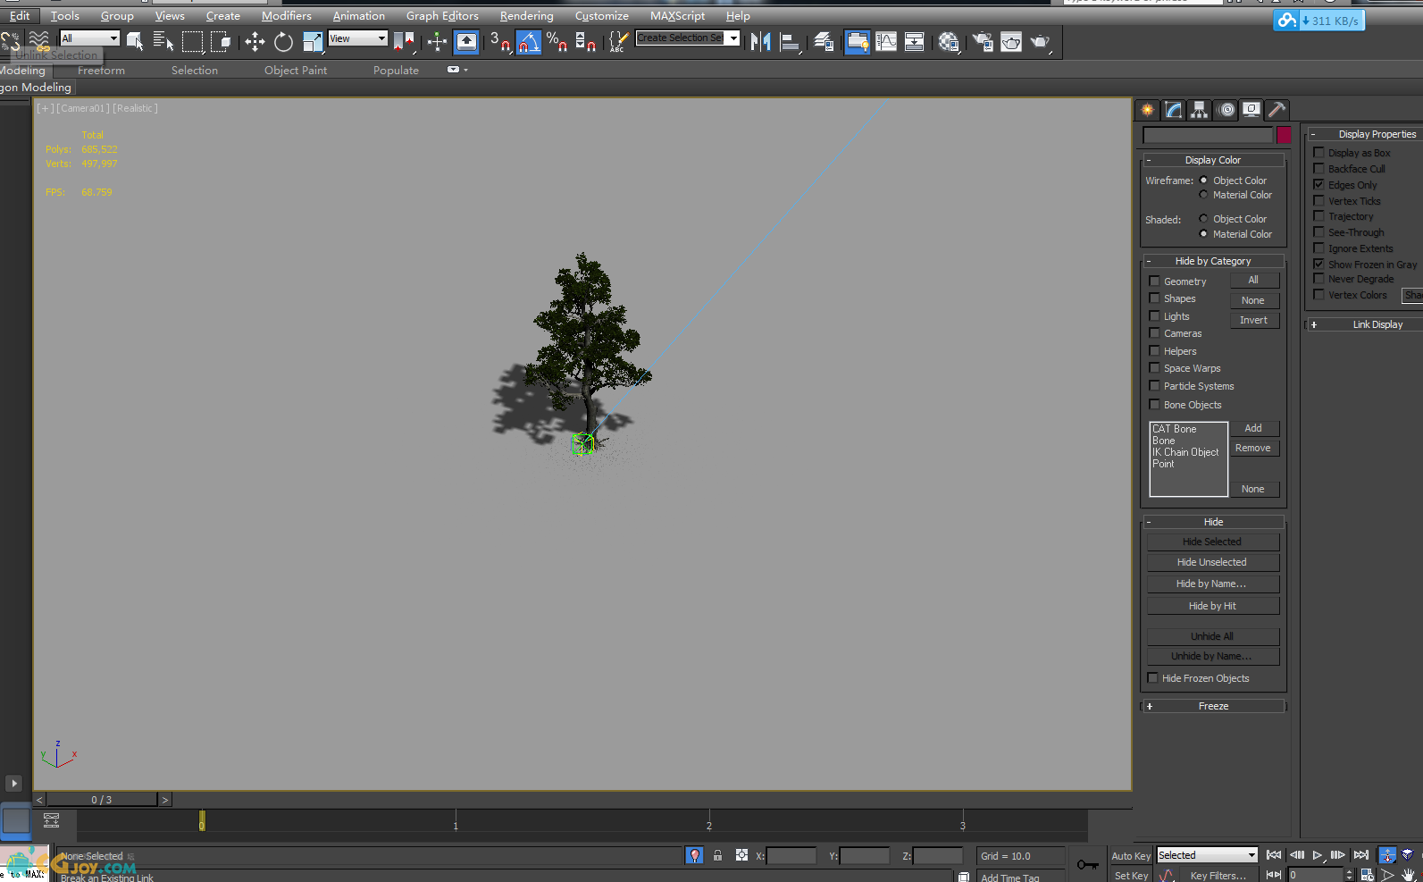Select the Freeform ribbon tab

click(101, 71)
